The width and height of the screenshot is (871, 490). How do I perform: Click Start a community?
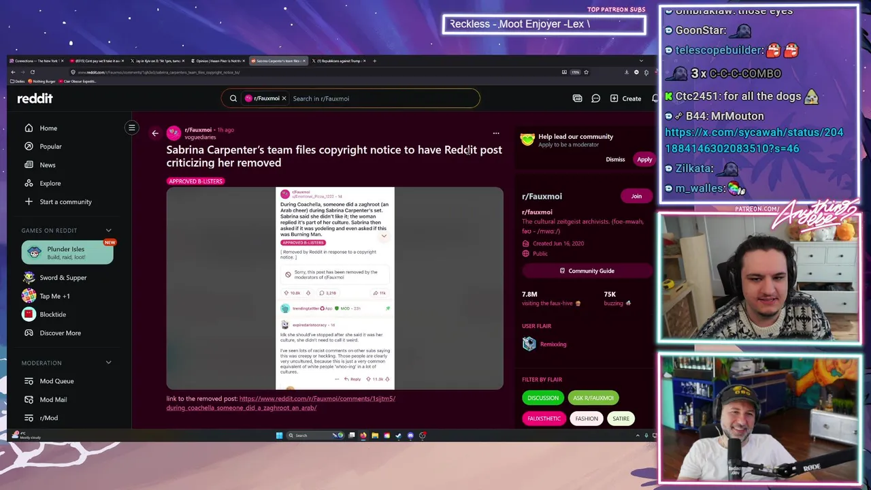59,201
